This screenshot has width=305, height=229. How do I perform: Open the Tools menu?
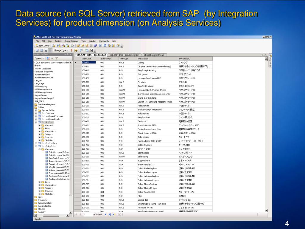[84, 41]
